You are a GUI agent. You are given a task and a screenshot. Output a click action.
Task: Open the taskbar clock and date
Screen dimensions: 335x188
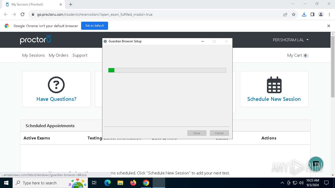[x=312, y=183]
